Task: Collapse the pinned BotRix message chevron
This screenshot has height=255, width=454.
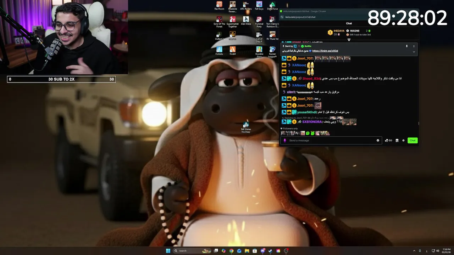Action: pos(414,52)
